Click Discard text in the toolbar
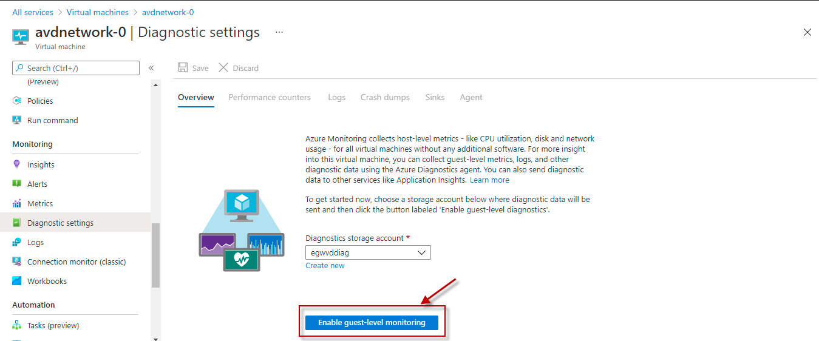The height and width of the screenshot is (341, 819). [x=246, y=68]
